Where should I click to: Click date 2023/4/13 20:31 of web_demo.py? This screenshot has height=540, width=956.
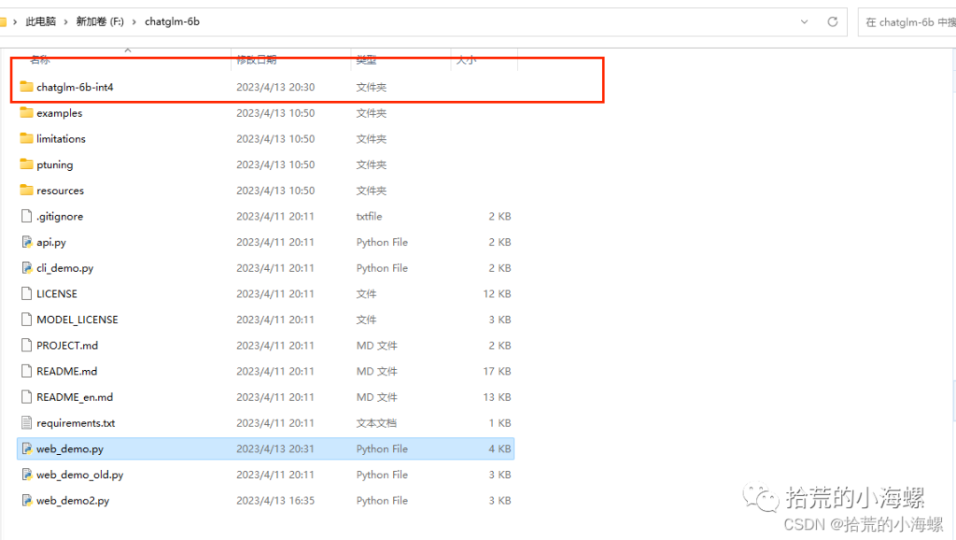tap(275, 449)
